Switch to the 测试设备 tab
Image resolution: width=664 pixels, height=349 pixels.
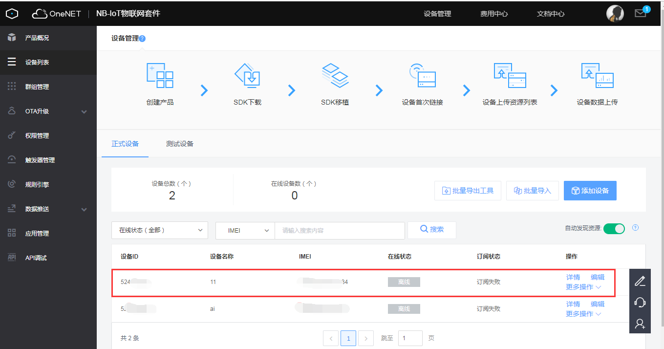point(180,144)
